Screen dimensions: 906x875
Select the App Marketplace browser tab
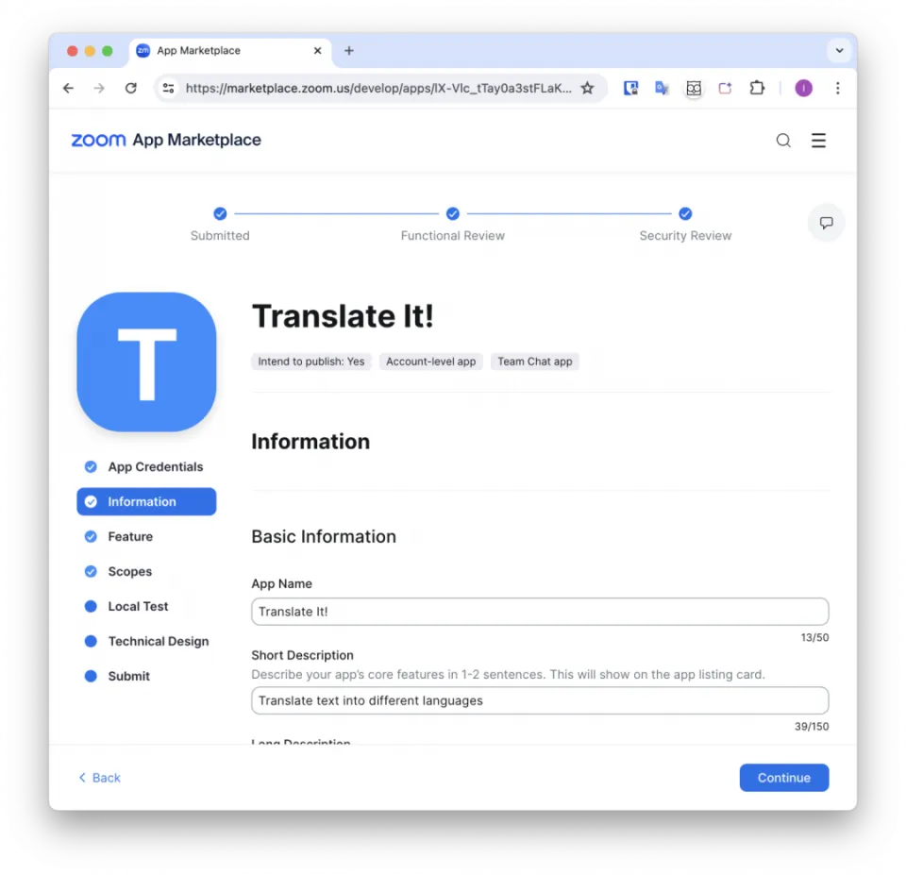(230, 51)
